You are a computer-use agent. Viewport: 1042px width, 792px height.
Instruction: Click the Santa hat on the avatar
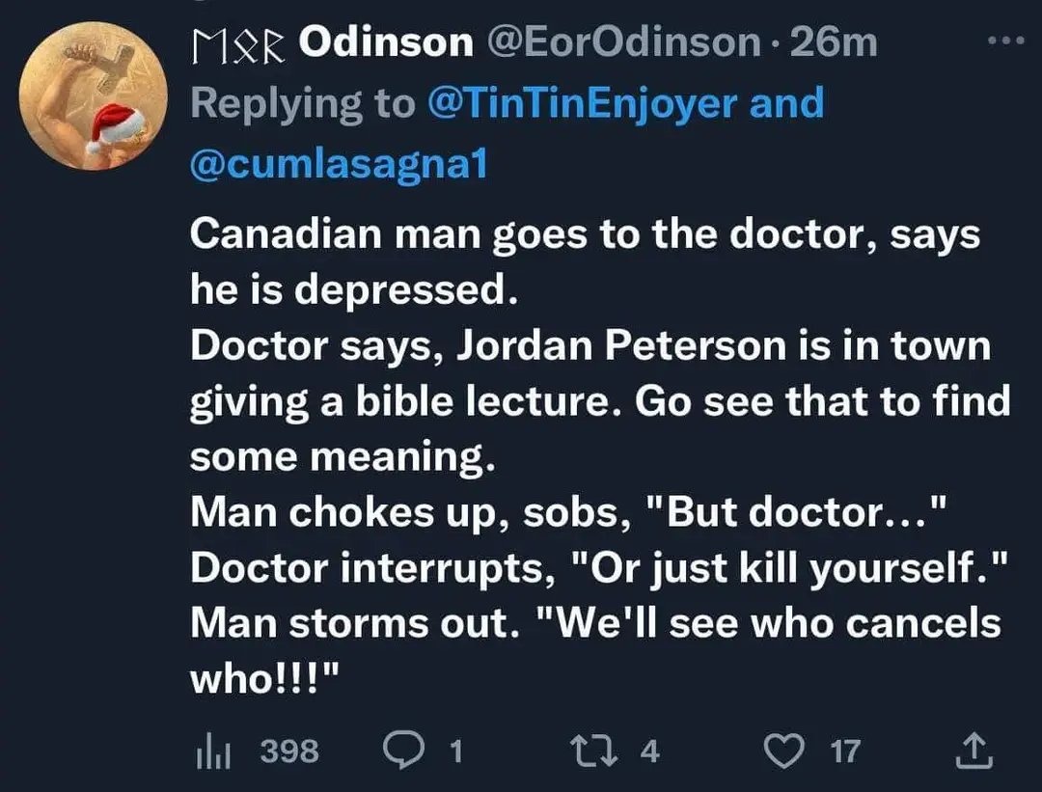(116, 129)
